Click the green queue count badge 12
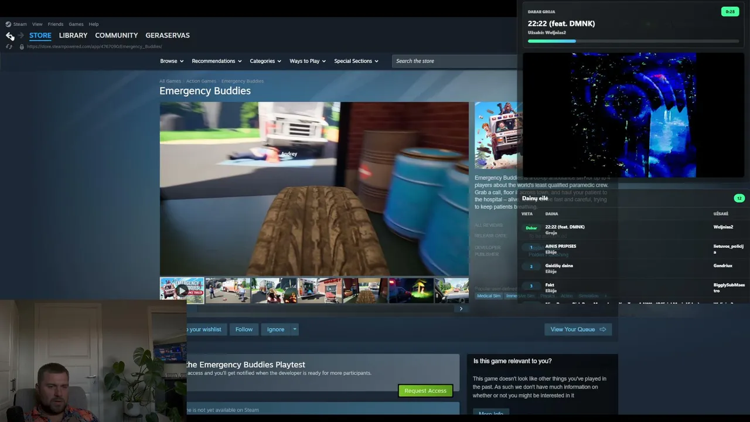The width and height of the screenshot is (750, 422). [739, 198]
